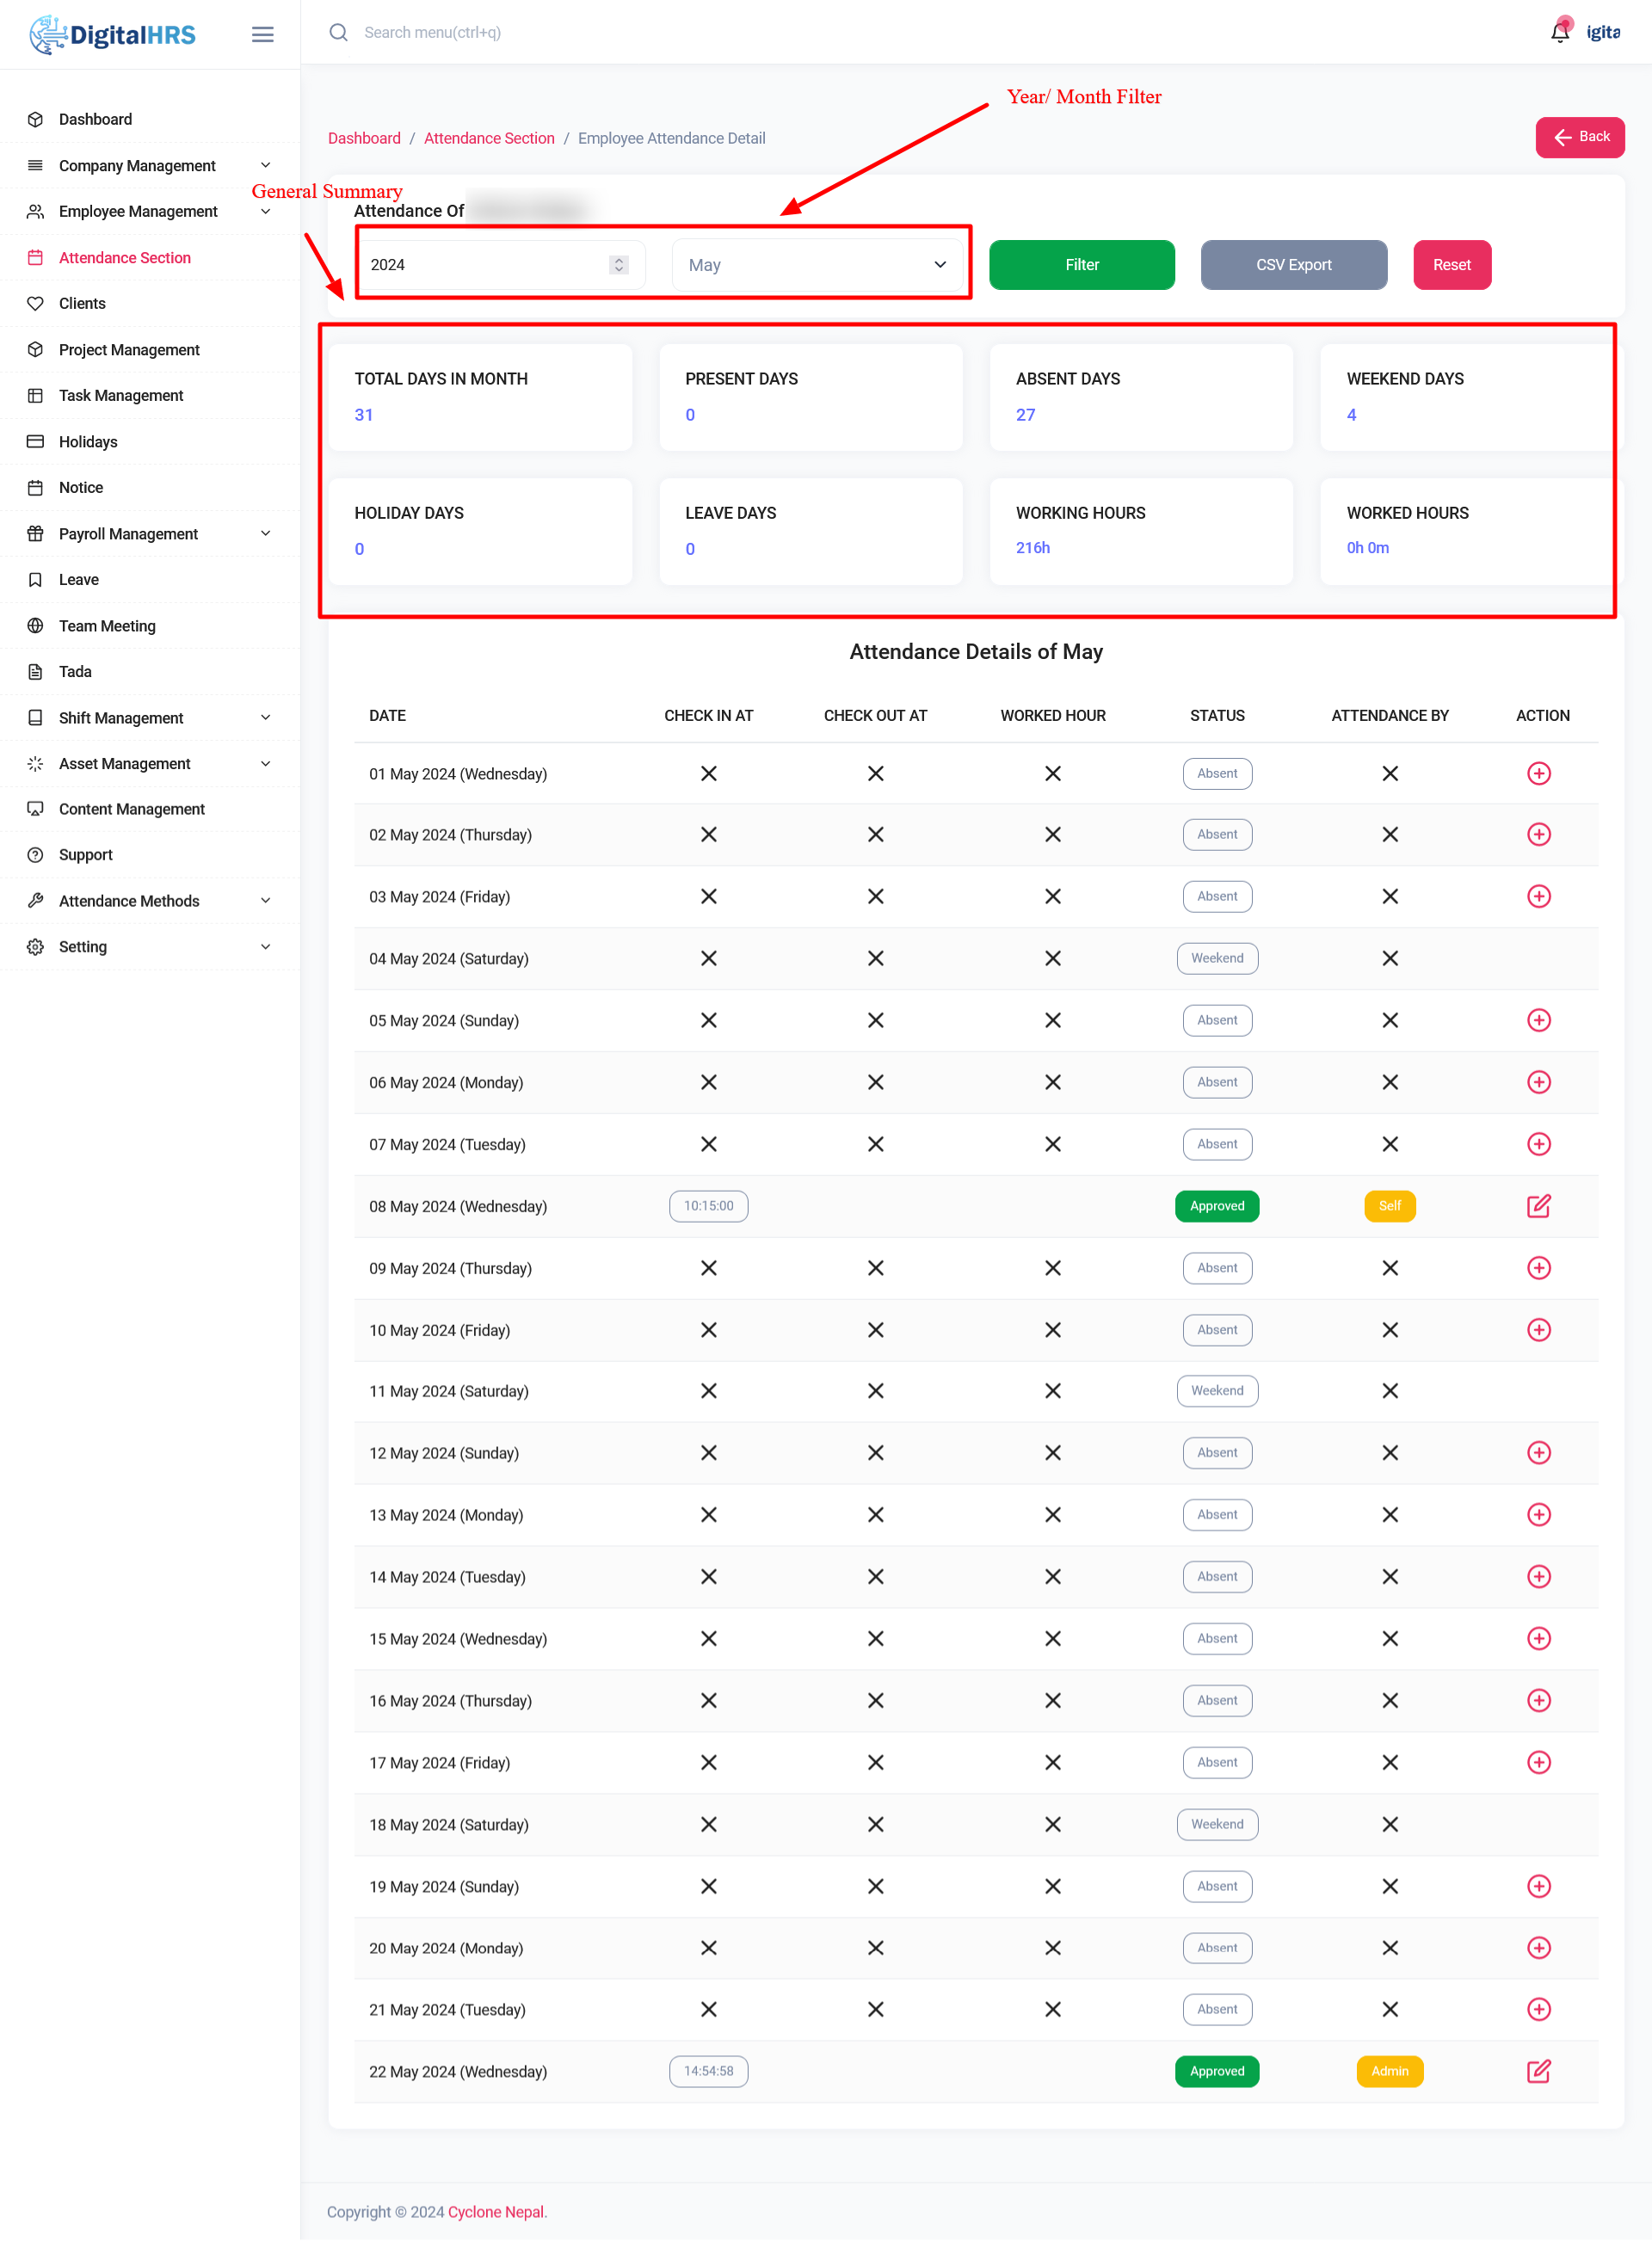Viewport: 1652px width, 2242px height.
Task: Click the year stepper arrows
Action: click(619, 265)
